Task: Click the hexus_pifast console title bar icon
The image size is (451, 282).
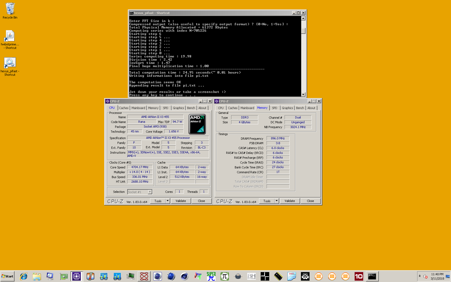Action: point(131,13)
